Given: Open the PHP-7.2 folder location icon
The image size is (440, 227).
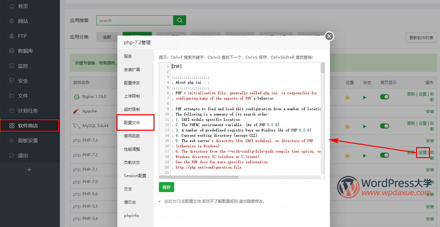Looking at the screenshot, I should pyautogui.click(x=347, y=155).
